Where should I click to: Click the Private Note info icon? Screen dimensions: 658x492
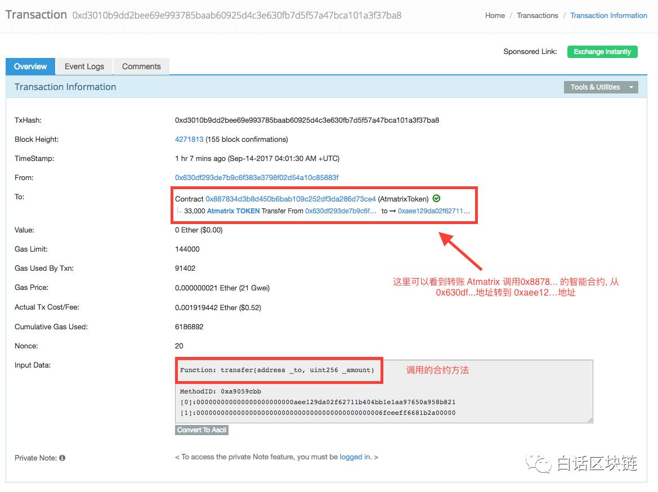(62, 458)
